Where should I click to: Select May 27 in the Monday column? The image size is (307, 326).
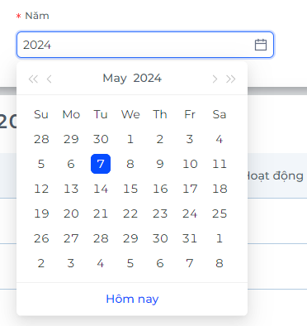(x=71, y=238)
